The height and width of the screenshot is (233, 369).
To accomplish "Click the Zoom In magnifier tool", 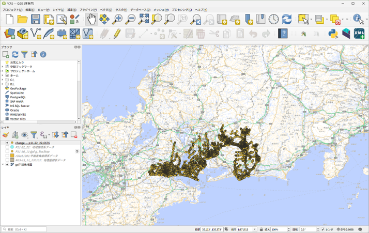I will pyautogui.click(x=118, y=20).
